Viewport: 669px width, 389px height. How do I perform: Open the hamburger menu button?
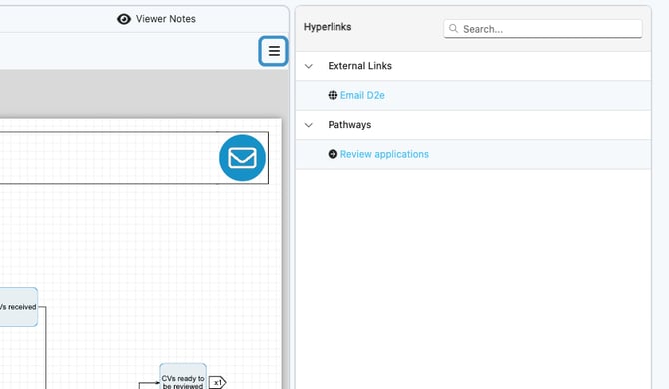tap(273, 51)
